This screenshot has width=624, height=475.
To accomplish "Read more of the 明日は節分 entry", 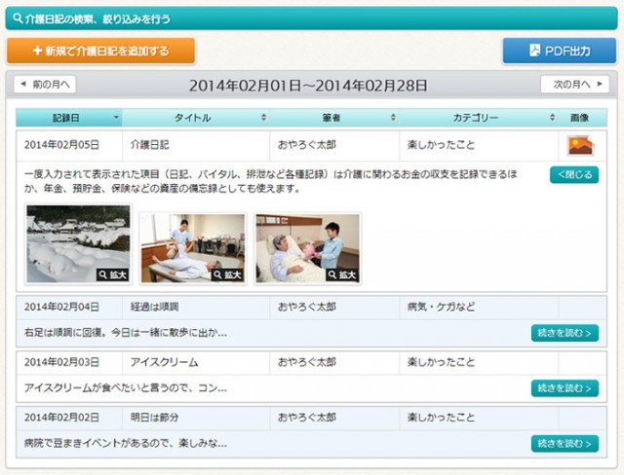I will pyautogui.click(x=565, y=443).
